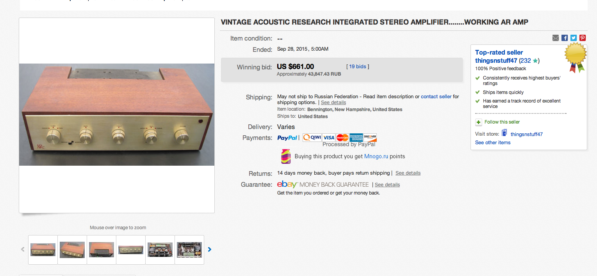Pin this listing on Pinterest
Image resolution: width=597 pixels, height=276 pixels.
click(583, 38)
